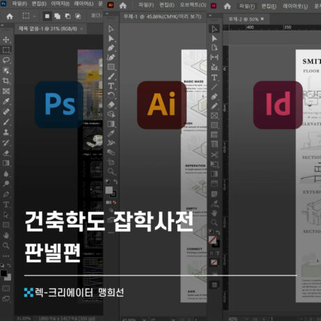The height and width of the screenshot is (321, 321).
Task: Select the InDesign Scissors tool
Action: [x=214, y=154]
